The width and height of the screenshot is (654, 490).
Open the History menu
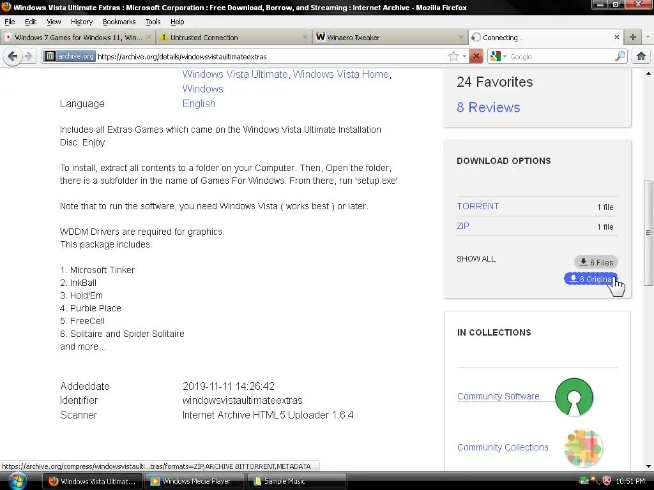[81, 22]
